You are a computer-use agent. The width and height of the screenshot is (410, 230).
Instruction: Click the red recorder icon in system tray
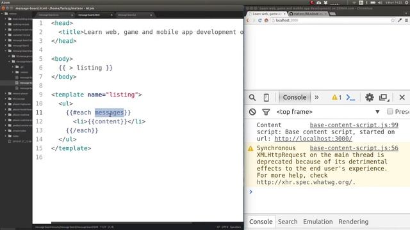312,3
